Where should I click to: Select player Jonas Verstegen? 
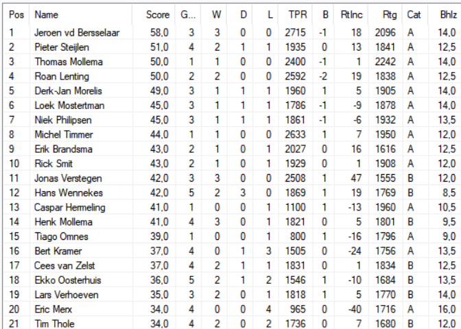click(x=233, y=178)
